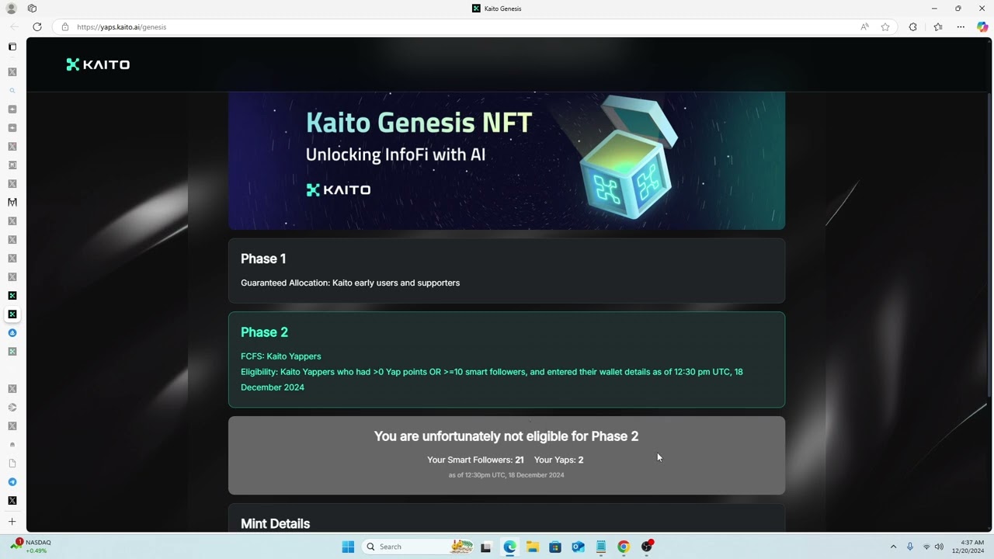Open OBS Studio from the taskbar
Image resolution: width=994 pixels, height=559 pixels.
pos(647,547)
